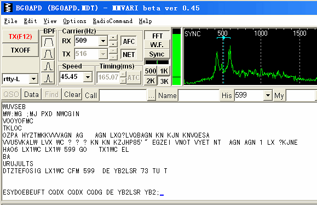Toggle the ATC timing button
This screenshot has width=317, height=205.
click(x=134, y=77)
